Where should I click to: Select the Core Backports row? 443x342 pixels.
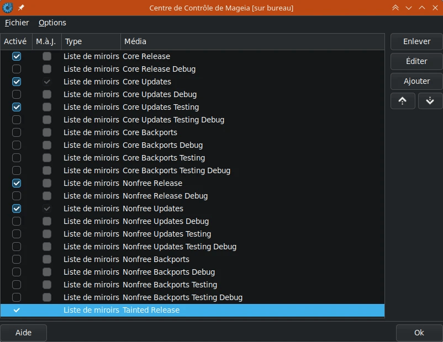192,132
